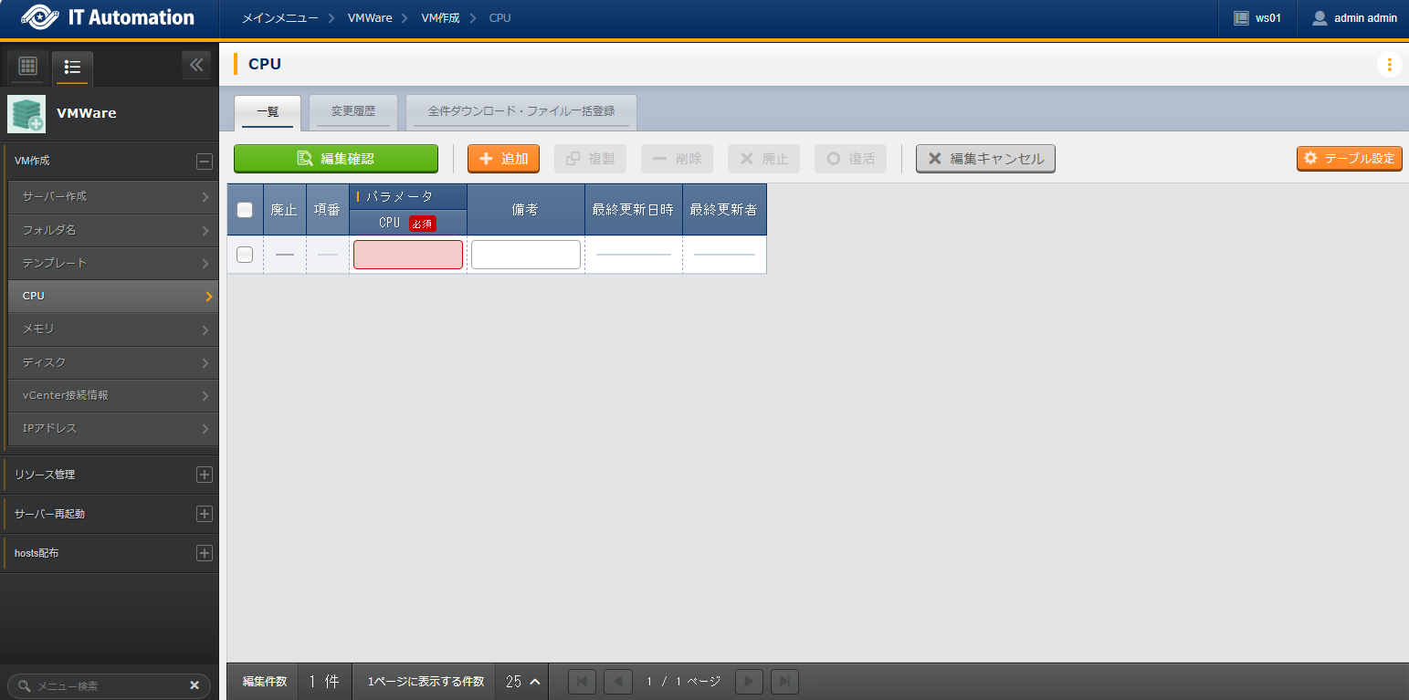
Task: Go to the next page arrow
Action: [750, 682]
